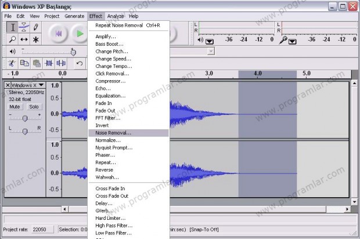The height and width of the screenshot is (239, 360).
Task: Close the Effect menu
Action: 96,16
